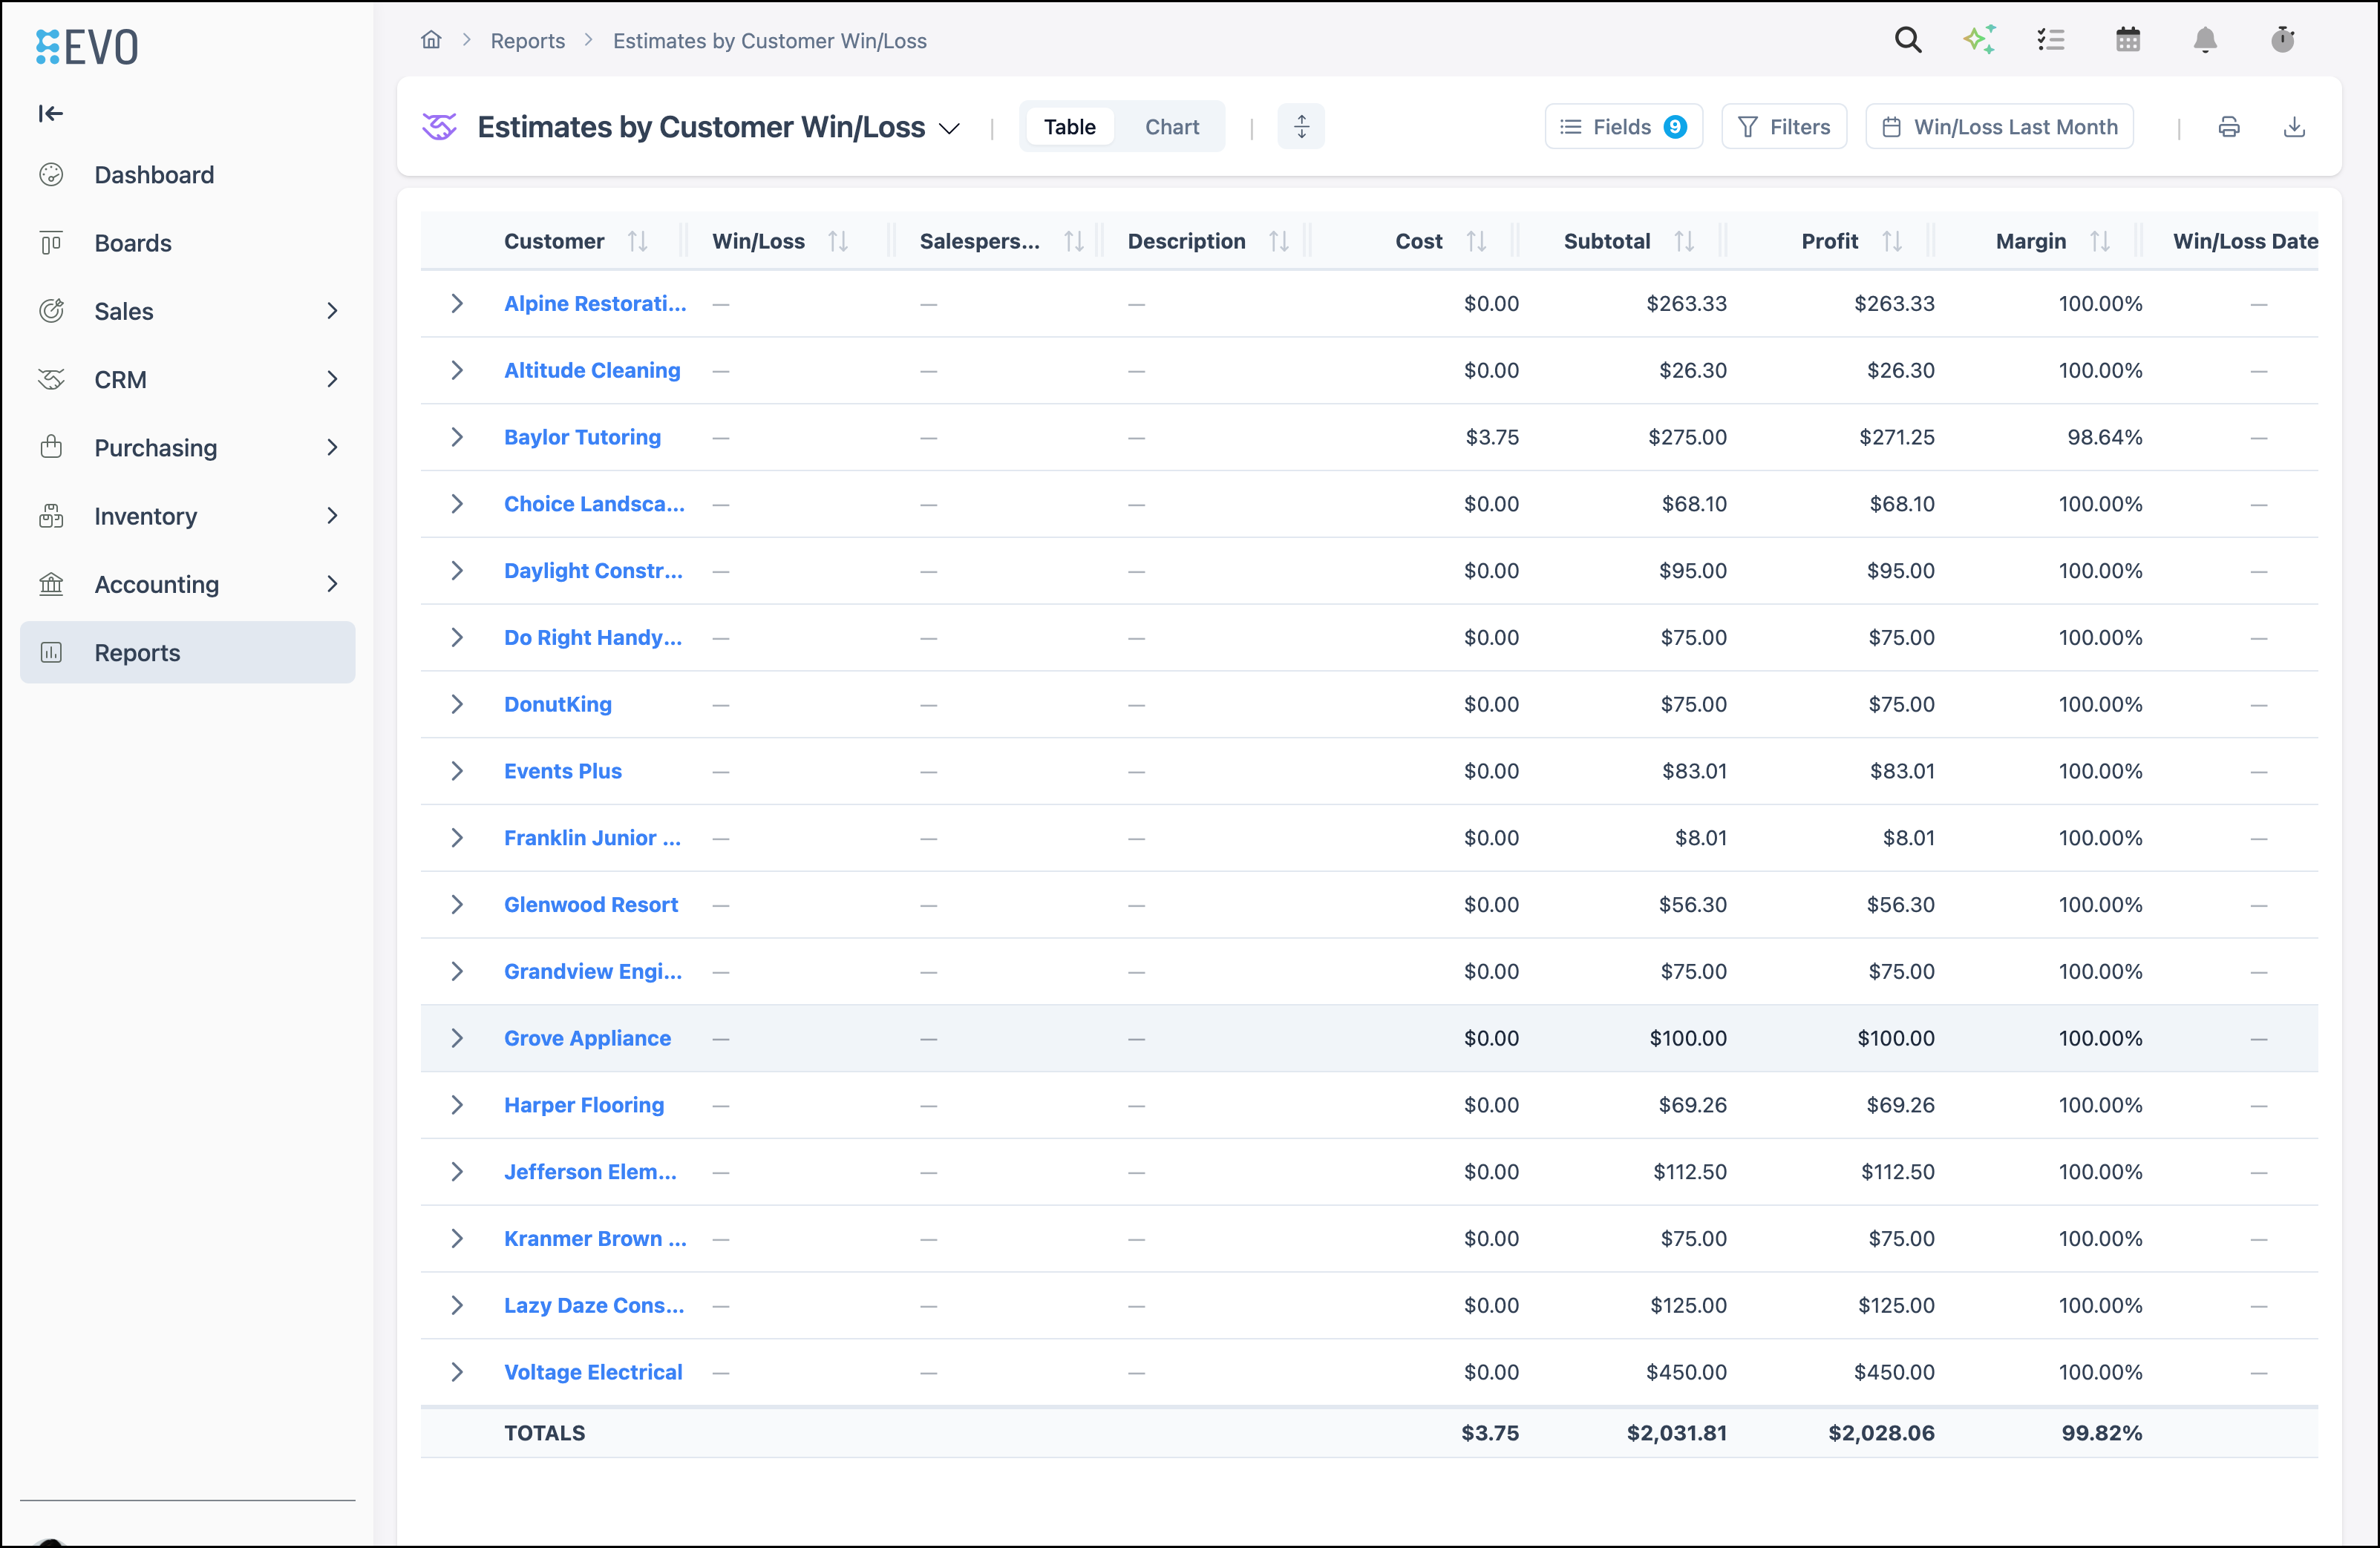Click the handshake report icon
The image size is (2380, 1548).
(439, 127)
